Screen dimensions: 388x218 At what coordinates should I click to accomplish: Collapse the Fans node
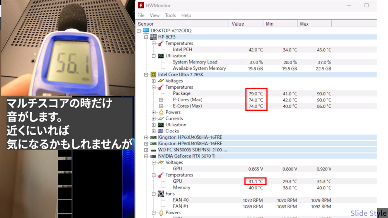(154, 194)
